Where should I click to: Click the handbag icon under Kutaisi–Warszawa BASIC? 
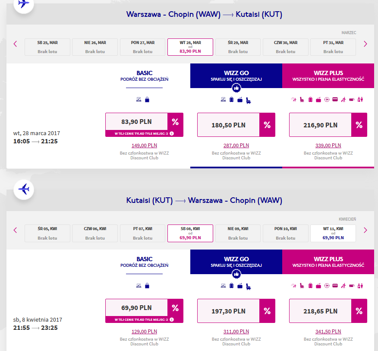(x=147, y=286)
